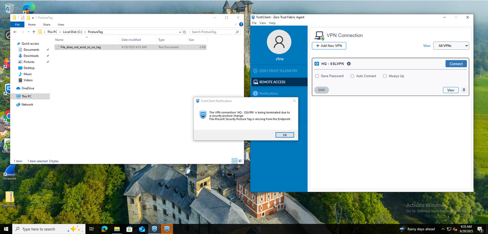Image resolution: width=488 pixels, height=234 pixels.
Task: Toggle the Always Up checkbox
Action: click(x=385, y=76)
